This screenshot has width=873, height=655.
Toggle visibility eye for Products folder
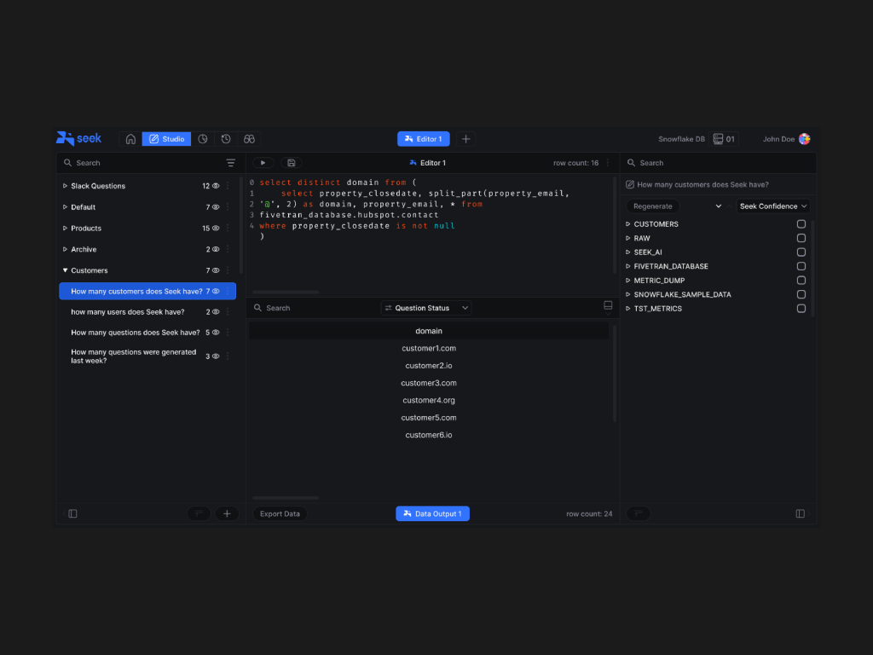(216, 229)
